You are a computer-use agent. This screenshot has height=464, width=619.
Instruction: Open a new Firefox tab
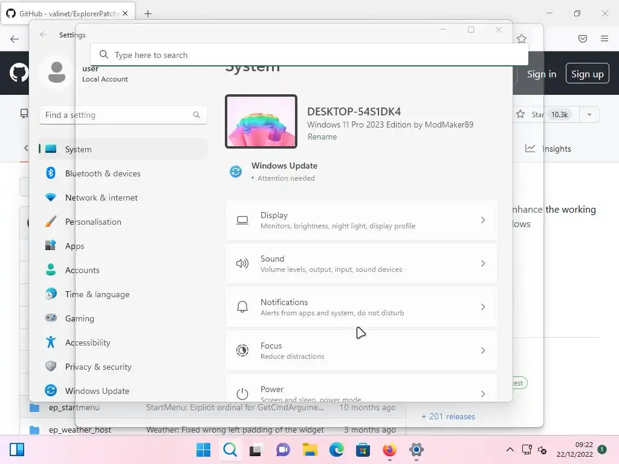tap(147, 13)
